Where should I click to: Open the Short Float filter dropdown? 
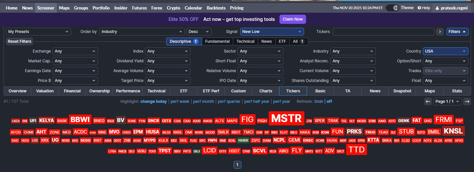pyautogui.click(x=260, y=61)
